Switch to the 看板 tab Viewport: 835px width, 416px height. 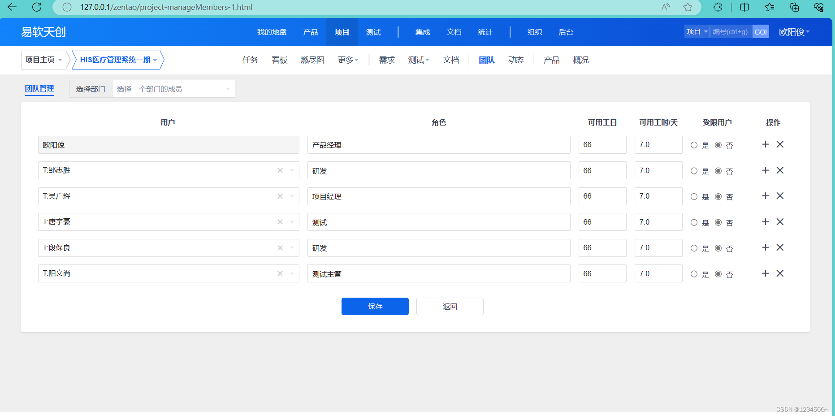click(x=279, y=60)
